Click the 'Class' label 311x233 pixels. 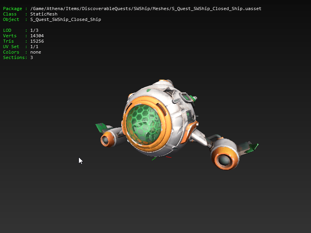pyautogui.click(x=10, y=14)
